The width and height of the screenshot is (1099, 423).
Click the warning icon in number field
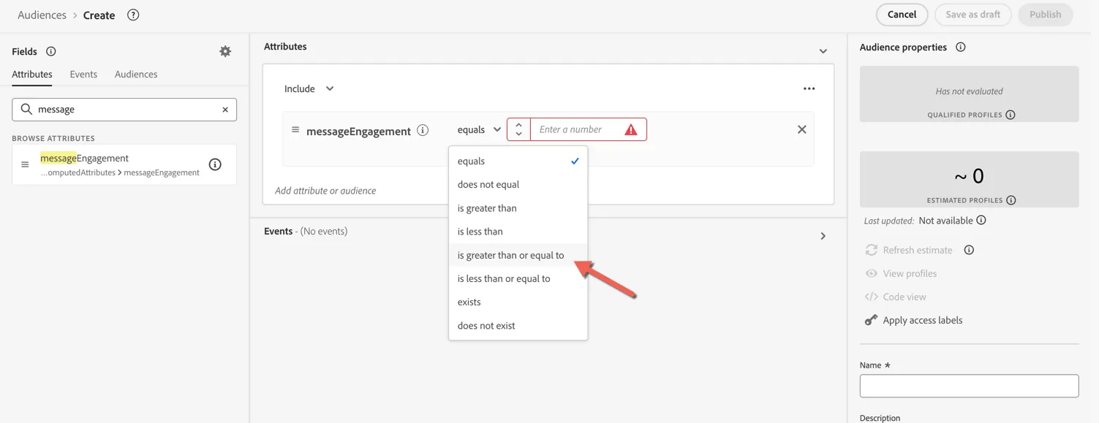[631, 130]
